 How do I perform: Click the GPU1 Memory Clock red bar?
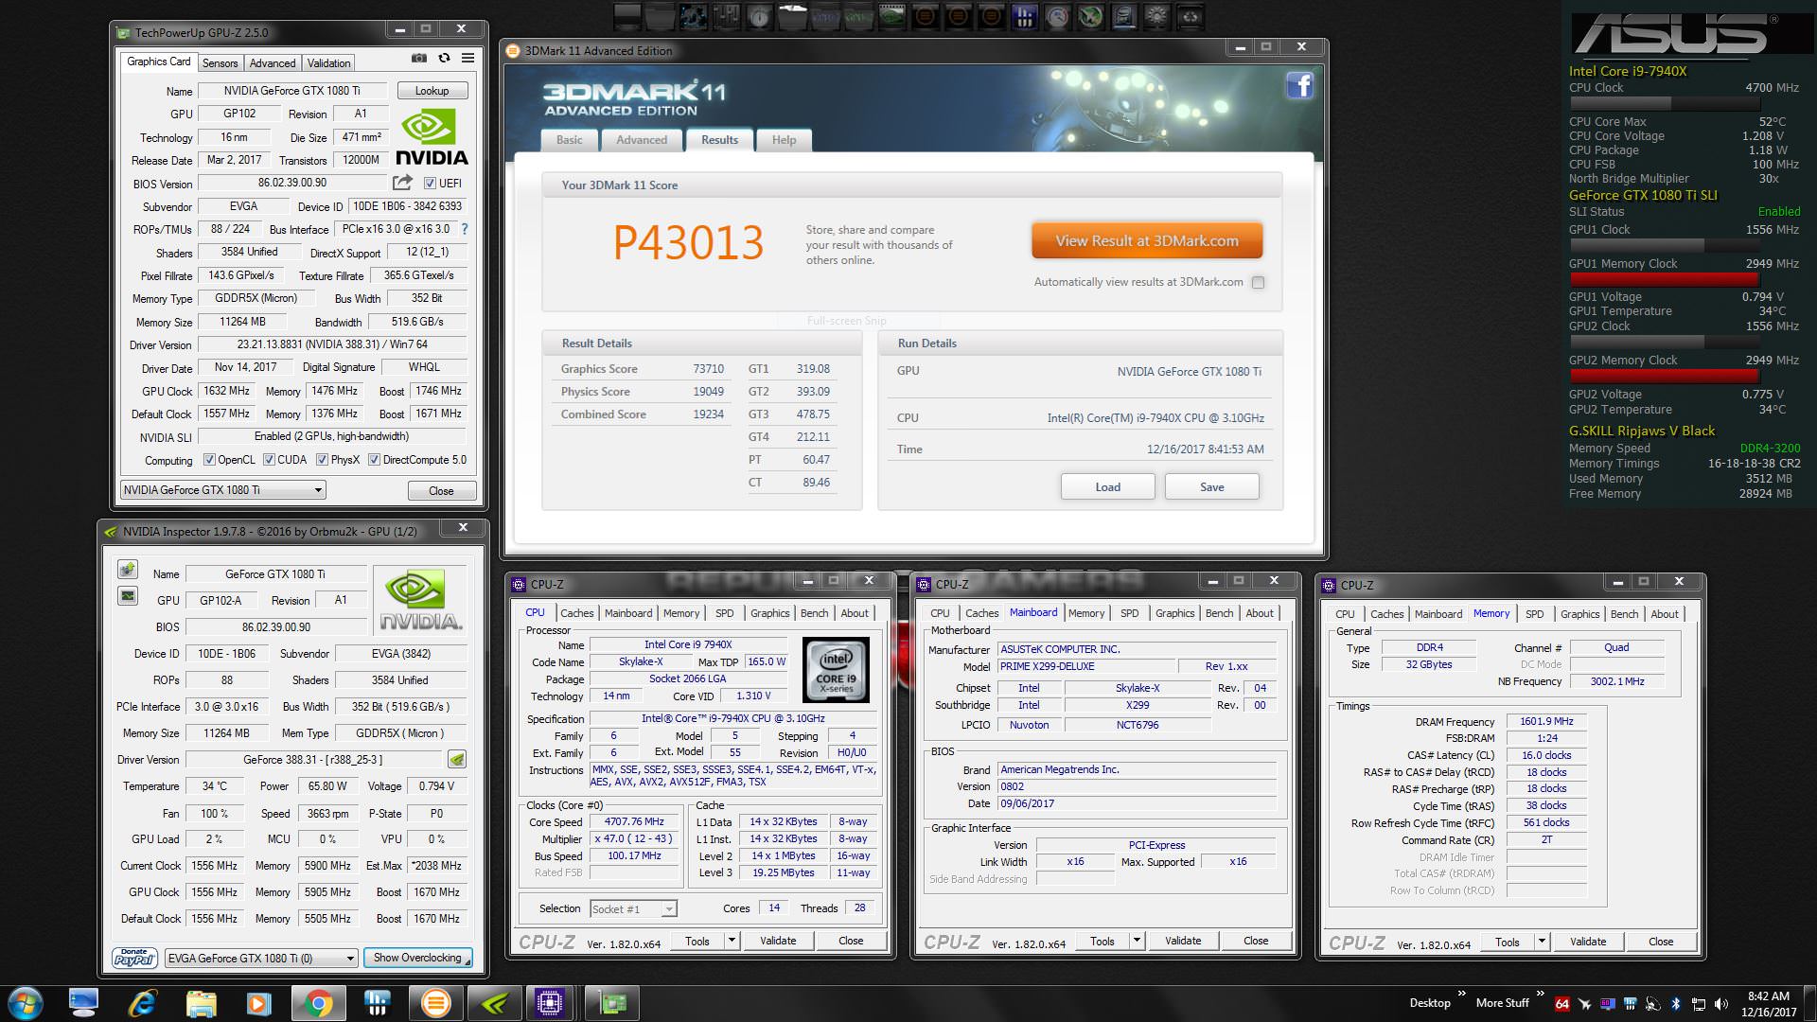[x=1665, y=279]
